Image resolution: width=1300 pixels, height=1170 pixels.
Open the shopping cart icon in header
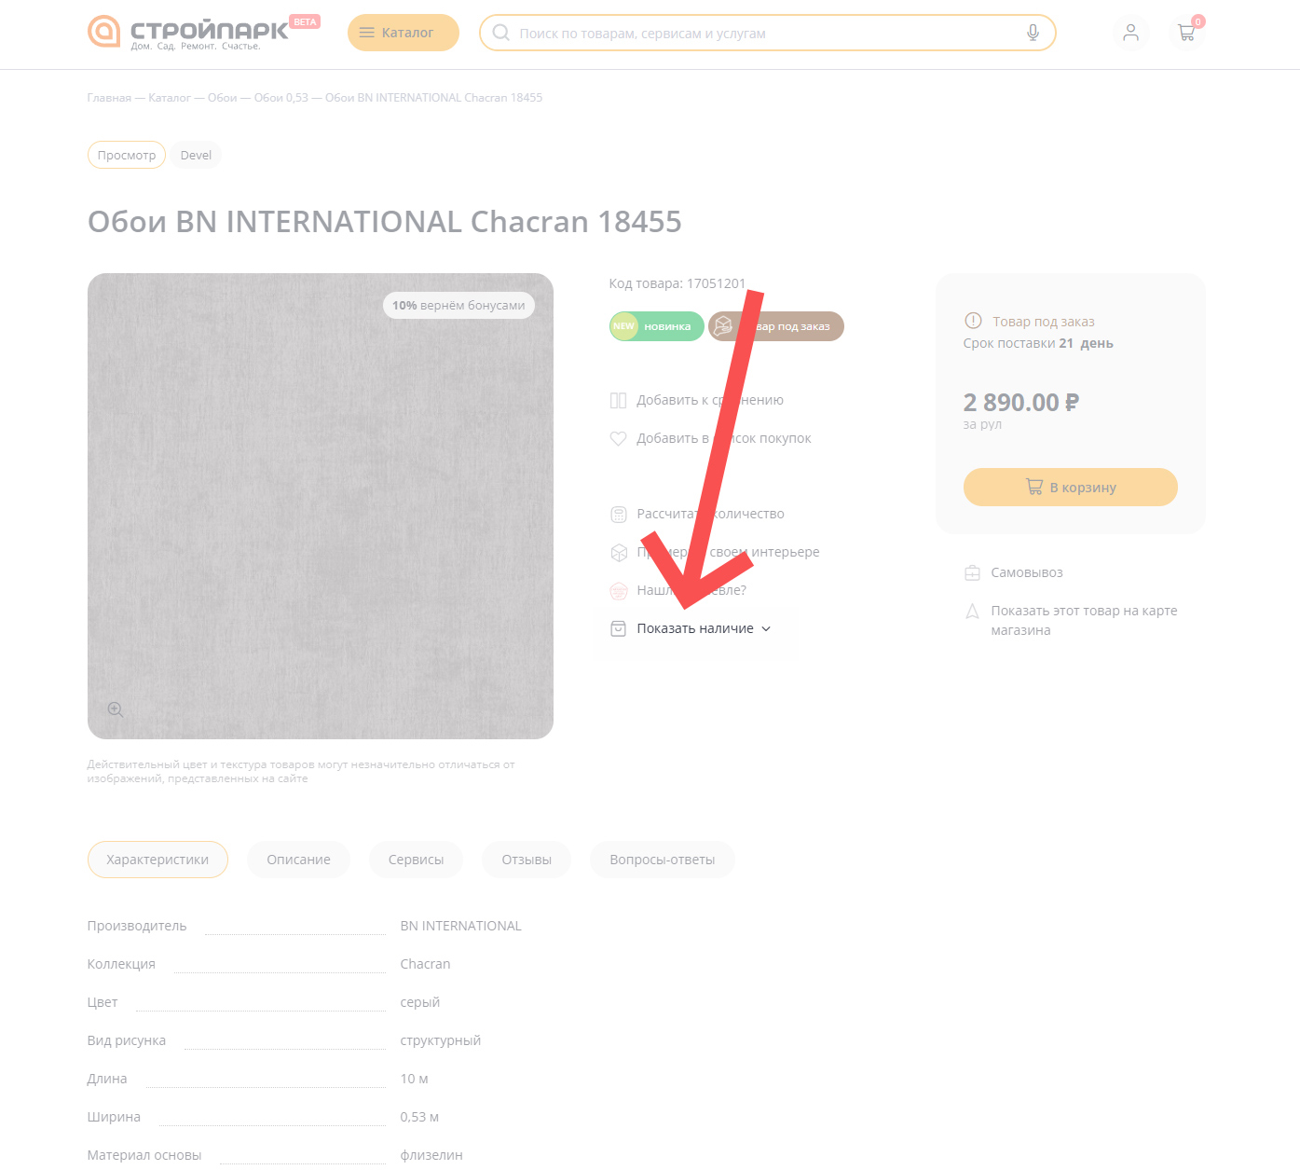[1186, 33]
